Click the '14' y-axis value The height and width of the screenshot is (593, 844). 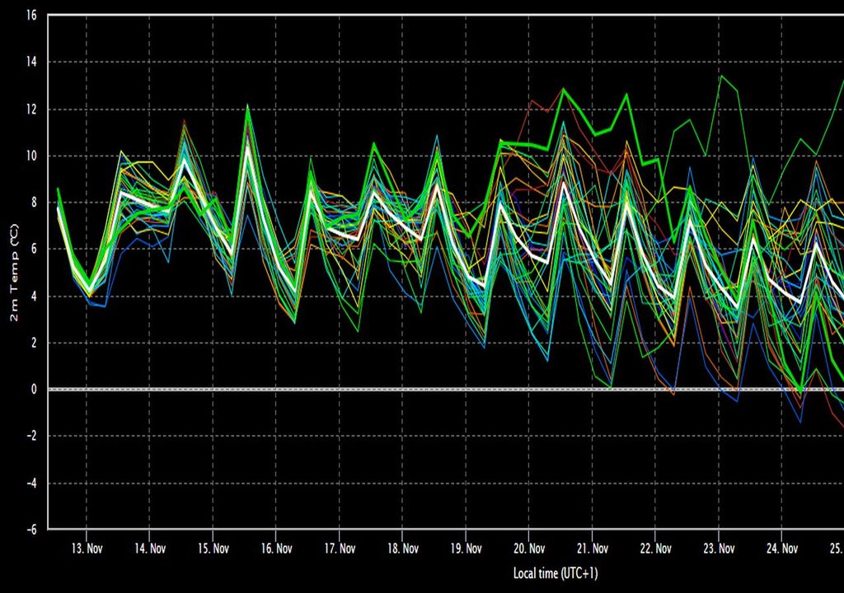tap(31, 62)
